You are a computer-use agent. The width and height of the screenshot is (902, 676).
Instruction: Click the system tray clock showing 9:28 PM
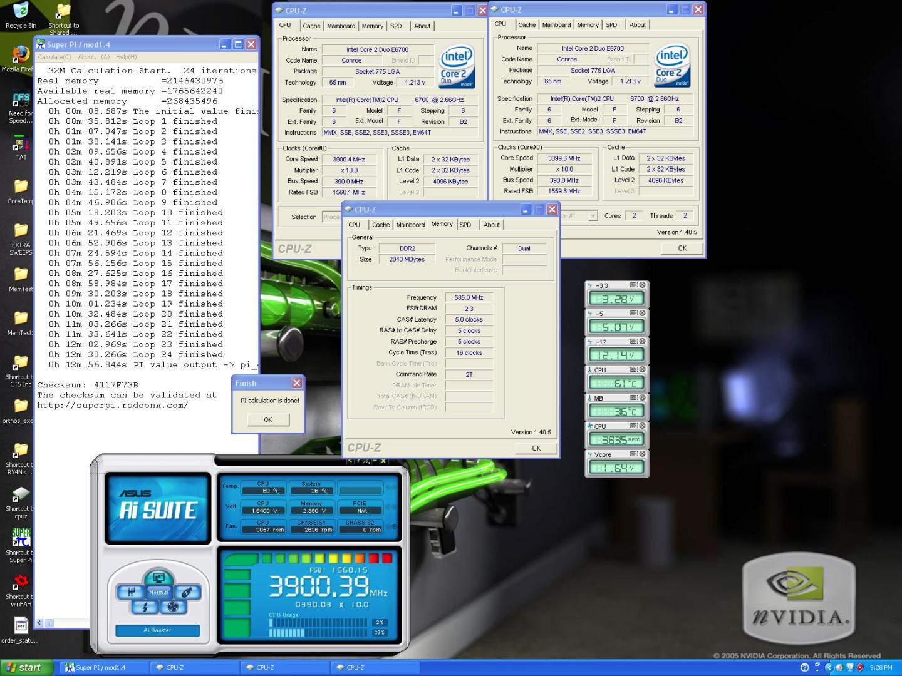(x=881, y=668)
